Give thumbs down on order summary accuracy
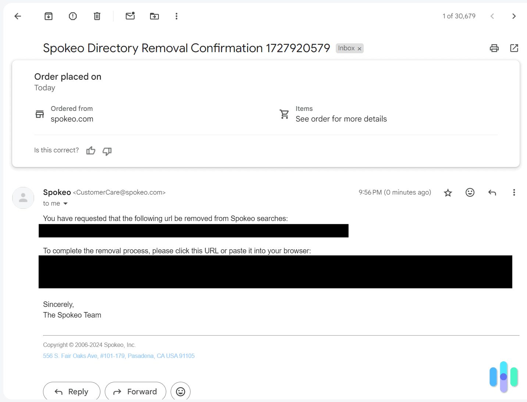The width and height of the screenshot is (527, 402). (x=107, y=151)
